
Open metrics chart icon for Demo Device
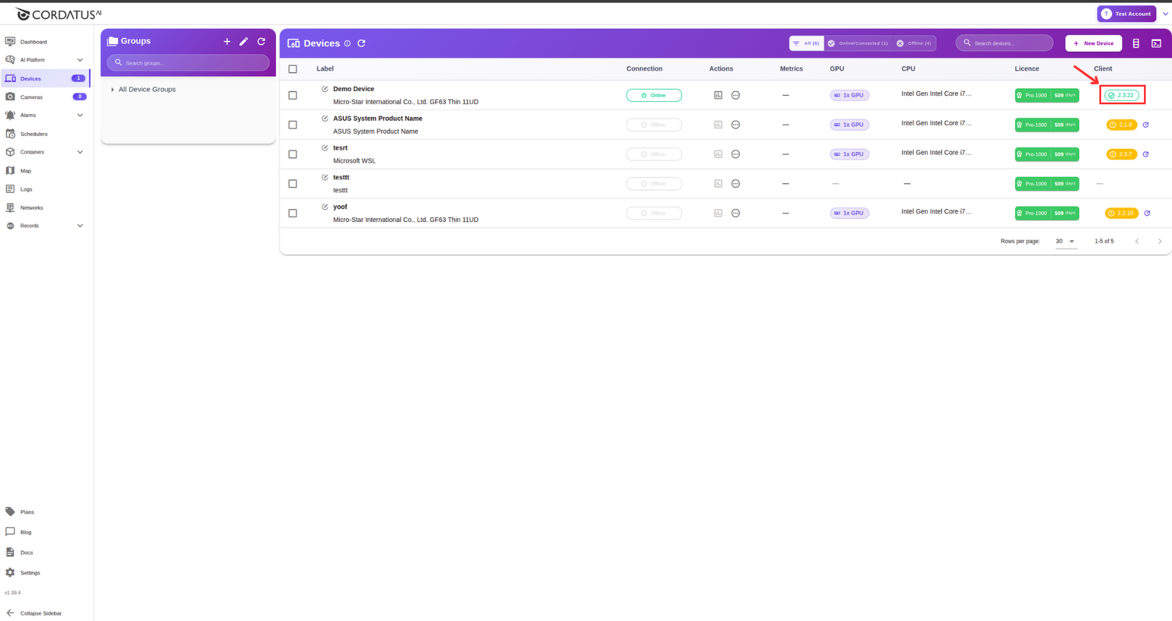[718, 95]
